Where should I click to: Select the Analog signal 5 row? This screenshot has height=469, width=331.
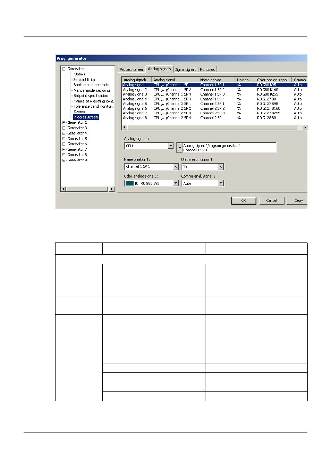[x=214, y=104]
